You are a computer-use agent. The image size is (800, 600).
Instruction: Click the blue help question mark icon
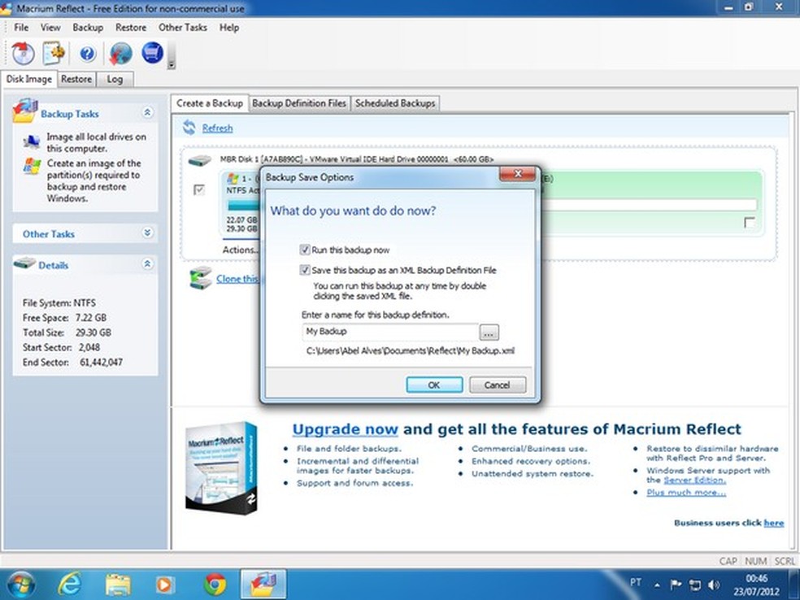click(88, 54)
